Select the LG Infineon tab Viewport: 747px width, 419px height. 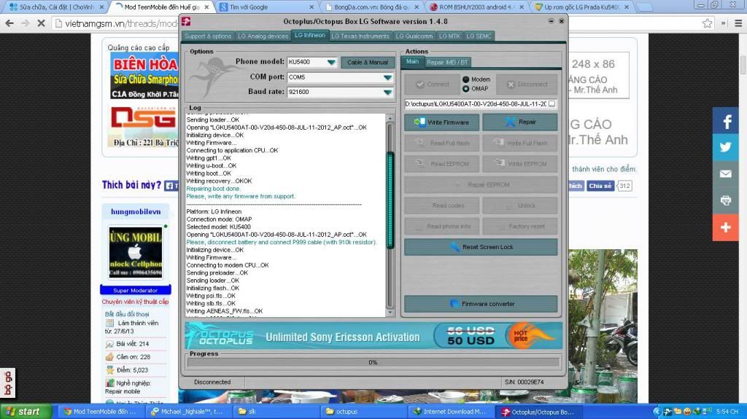click(309, 35)
